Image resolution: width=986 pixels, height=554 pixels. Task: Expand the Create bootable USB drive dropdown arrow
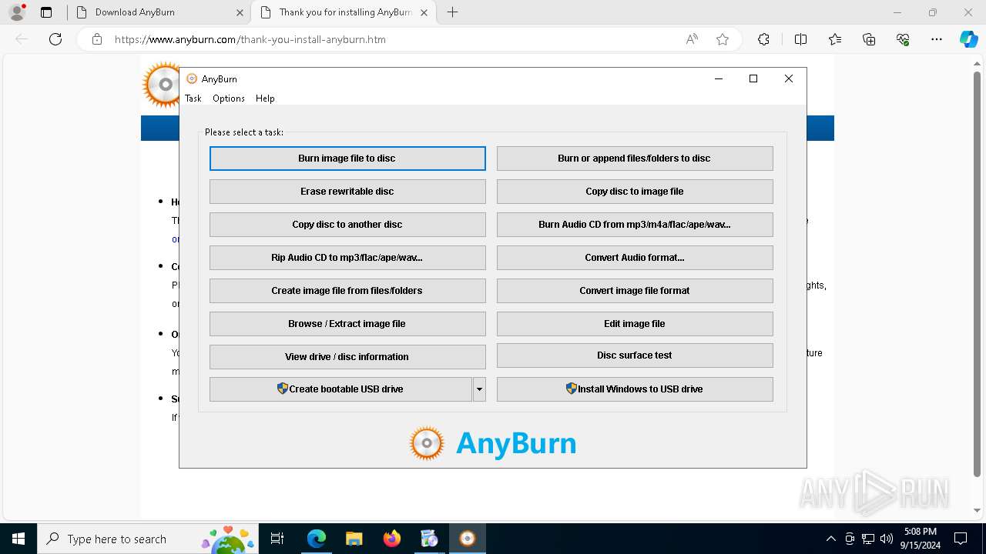(479, 389)
